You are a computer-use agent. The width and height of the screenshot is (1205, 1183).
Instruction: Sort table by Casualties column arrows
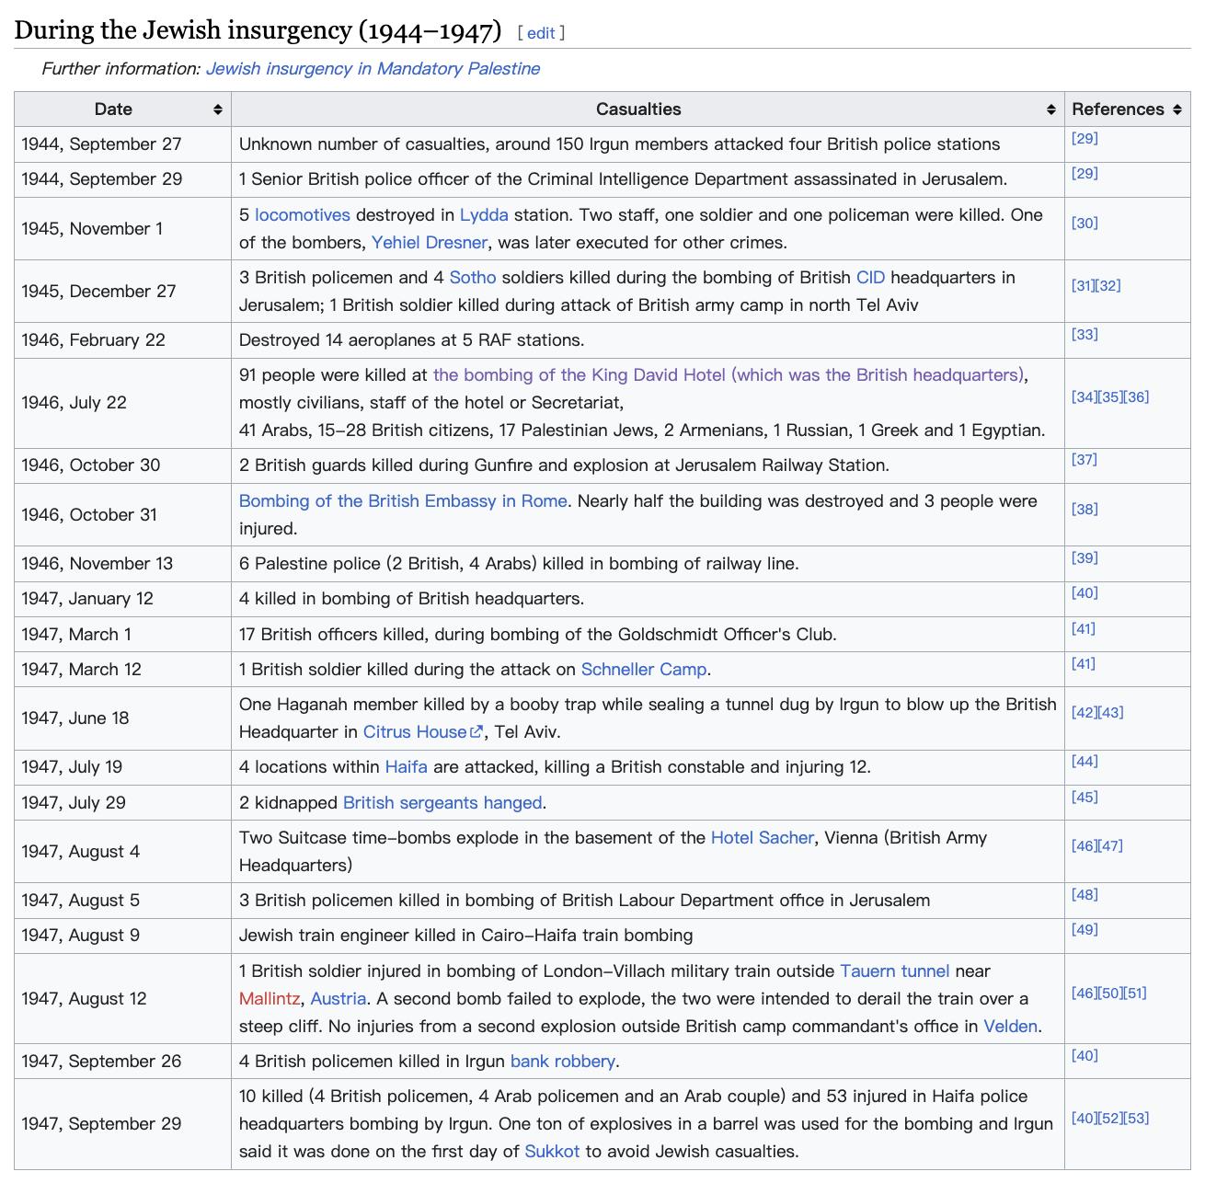[x=1050, y=109]
